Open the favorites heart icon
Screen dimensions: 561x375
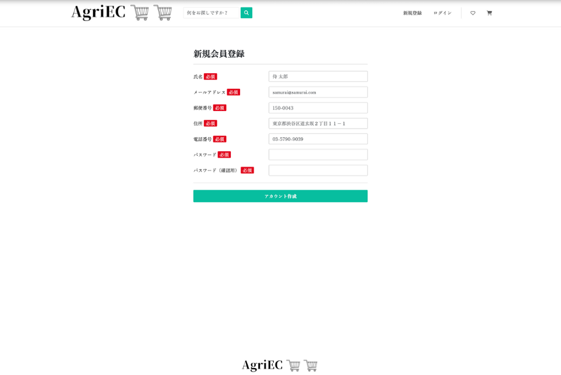coord(473,13)
